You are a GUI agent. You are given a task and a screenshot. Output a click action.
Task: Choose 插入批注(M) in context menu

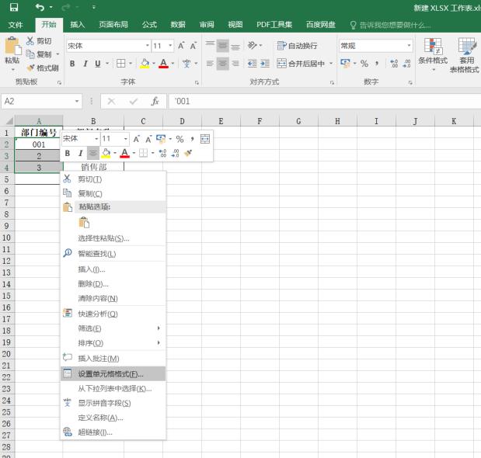click(113, 358)
